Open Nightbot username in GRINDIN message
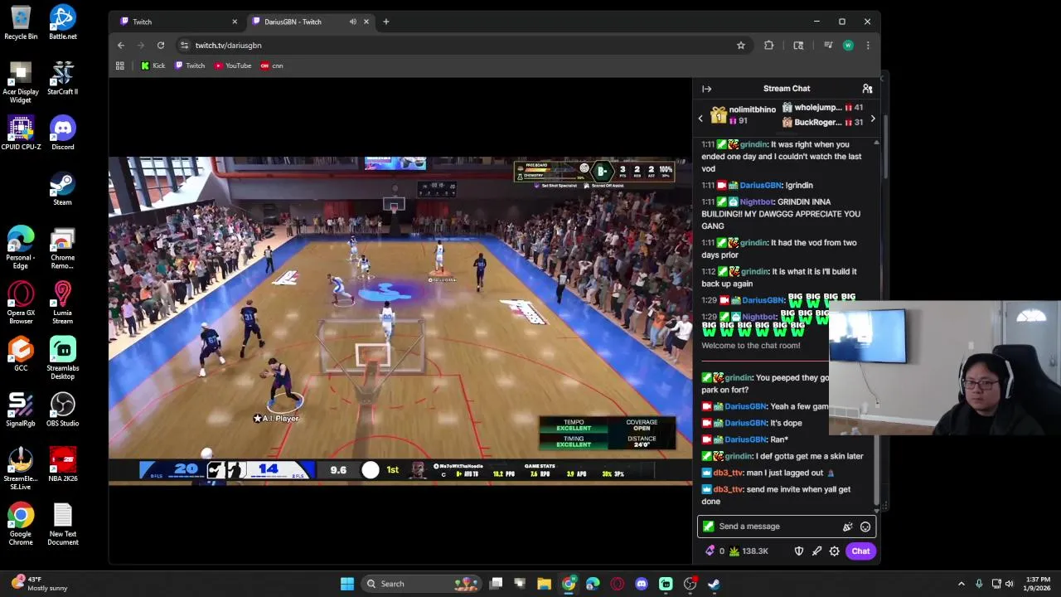The image size is (1061, 597). [x=757, y=201]
